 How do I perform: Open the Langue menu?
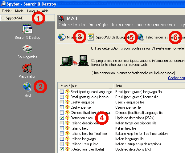(x=33, y=11)
